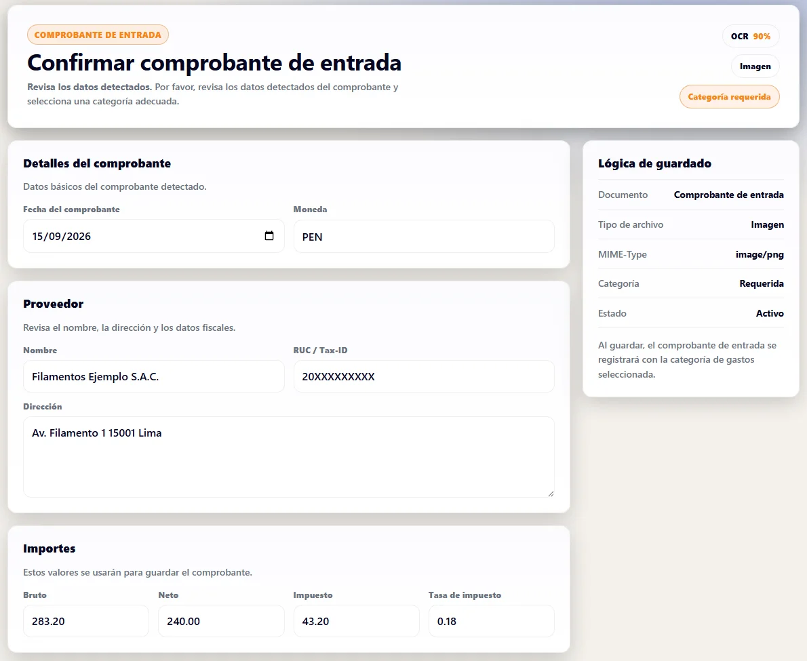Image resolution: width=807 pixels, height=661 pixels.
Task: Open the calendar picker icon in date field
Action: coord(269,236)
